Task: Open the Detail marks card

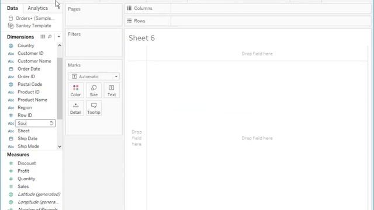Action: pos(75,108)
